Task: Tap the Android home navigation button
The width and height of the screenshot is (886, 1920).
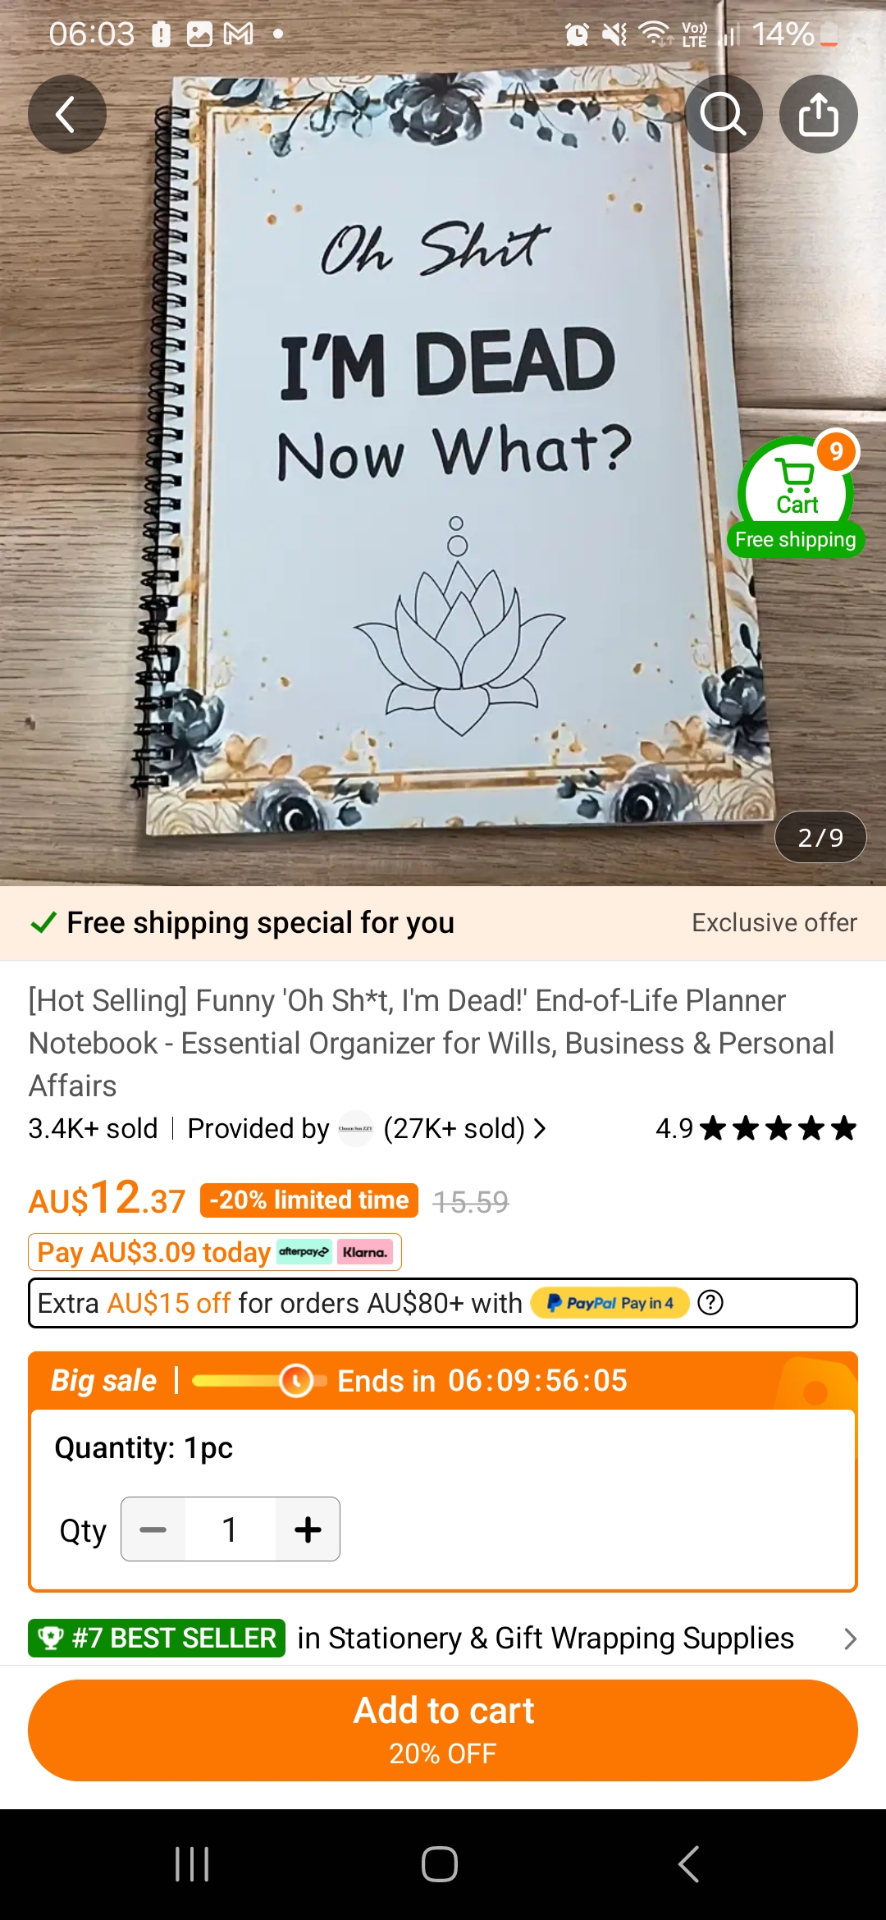Action: pos(440,1864)
